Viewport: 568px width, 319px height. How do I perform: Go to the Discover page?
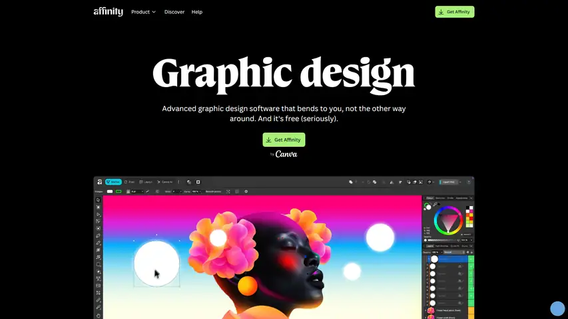(174, 12)
